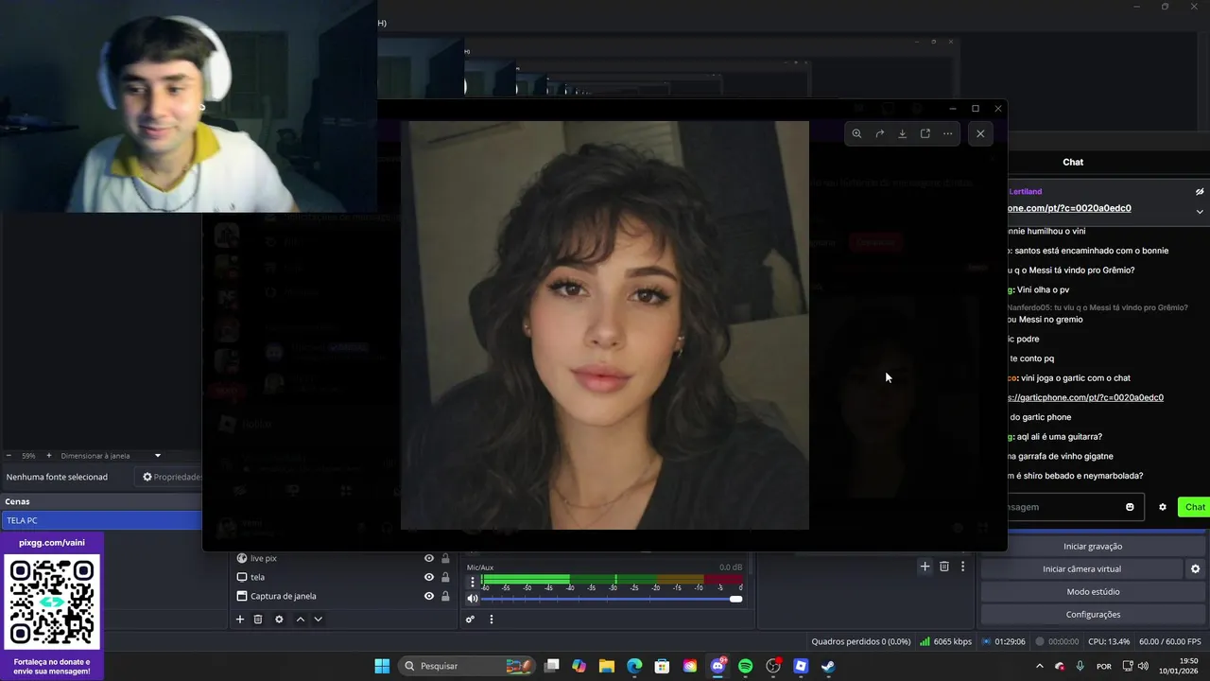Open Discord from the taskbar
The height and width of the screenshot is (681, 1210).
click(x=717, y=666)
